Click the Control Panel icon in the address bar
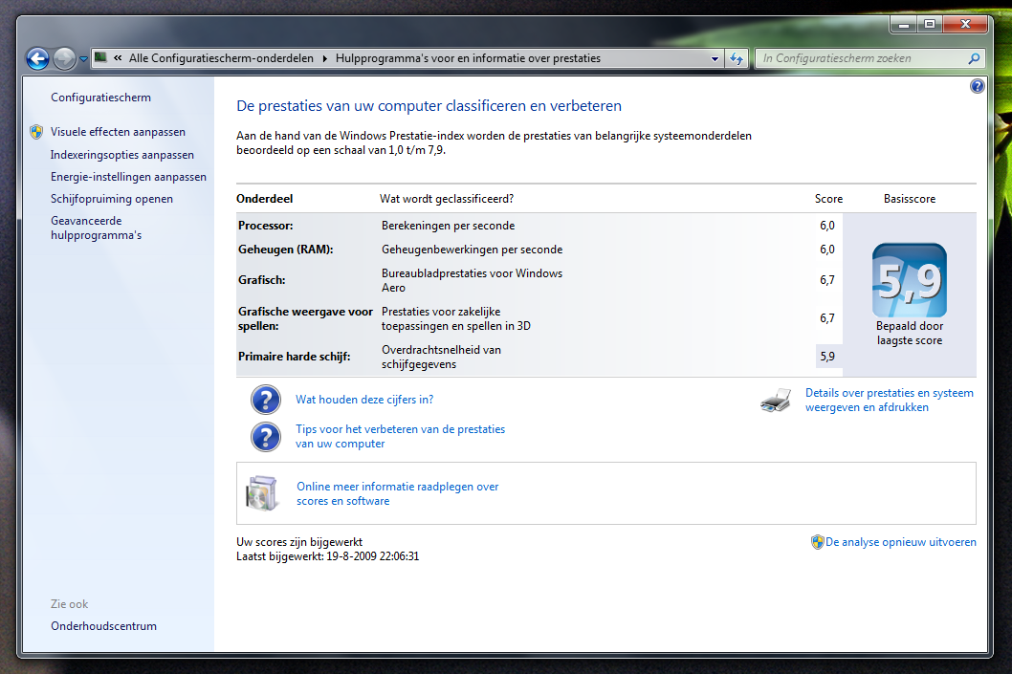This screenshot has width=1012, height=674. tap(100, 57)
